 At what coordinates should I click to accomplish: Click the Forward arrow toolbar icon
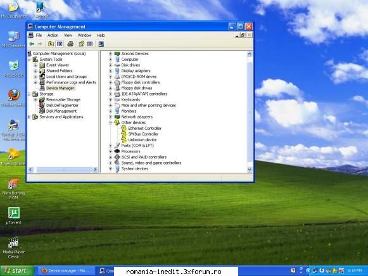(x=40, y=44)
